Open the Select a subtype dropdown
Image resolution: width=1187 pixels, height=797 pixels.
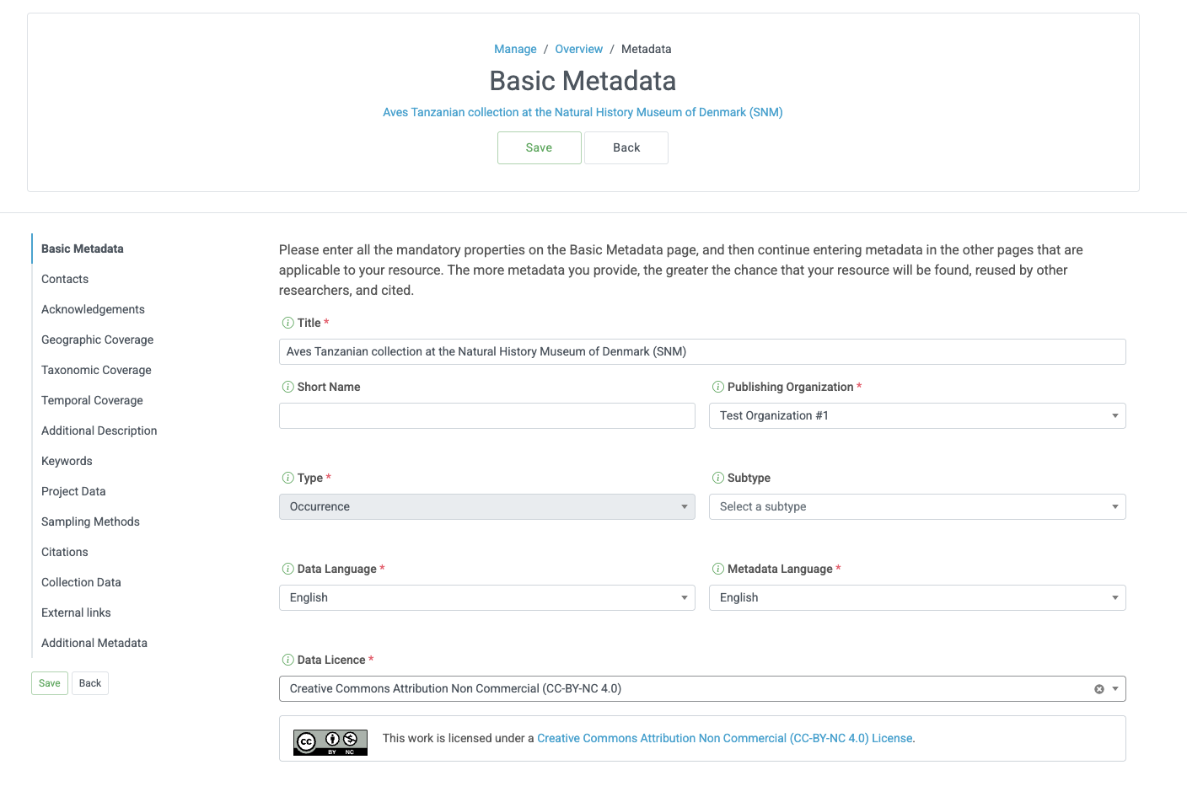(x=917, y=506)
